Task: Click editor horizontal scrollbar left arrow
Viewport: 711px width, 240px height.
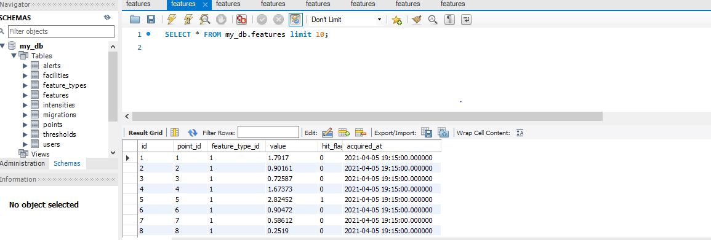Action: click(x=127, y=116)
